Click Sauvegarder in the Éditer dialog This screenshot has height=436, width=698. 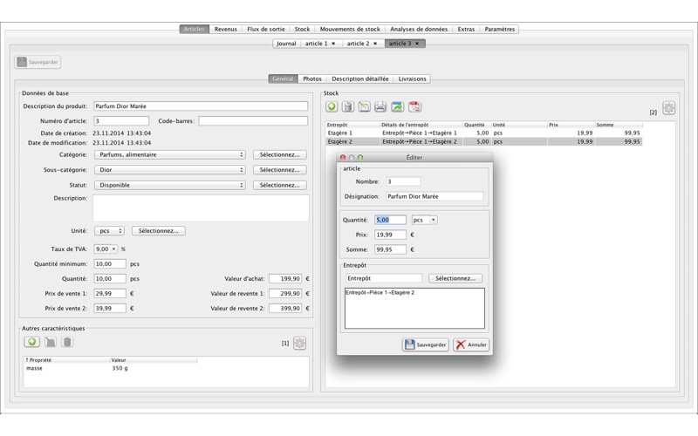coord(426,344)
